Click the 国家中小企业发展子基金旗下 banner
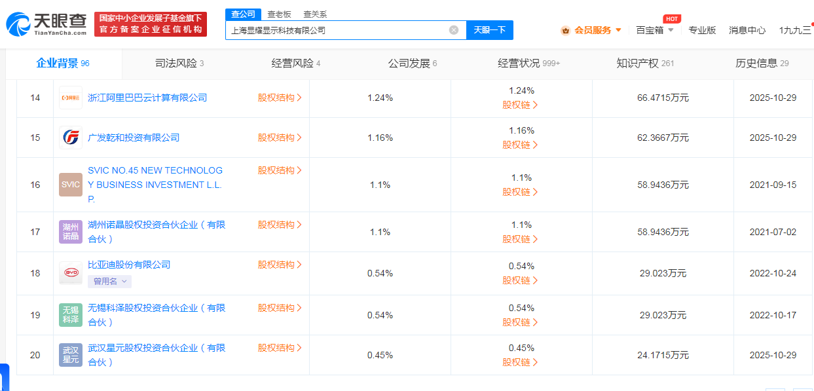This screenshot has height=391, width=814. [151, 24]
